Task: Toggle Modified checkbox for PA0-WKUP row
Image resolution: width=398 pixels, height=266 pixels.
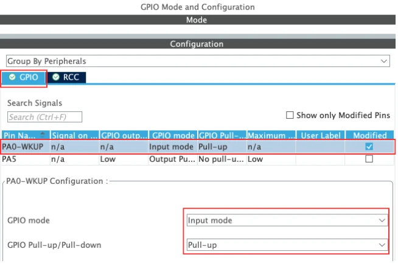Action: [369, 147]
